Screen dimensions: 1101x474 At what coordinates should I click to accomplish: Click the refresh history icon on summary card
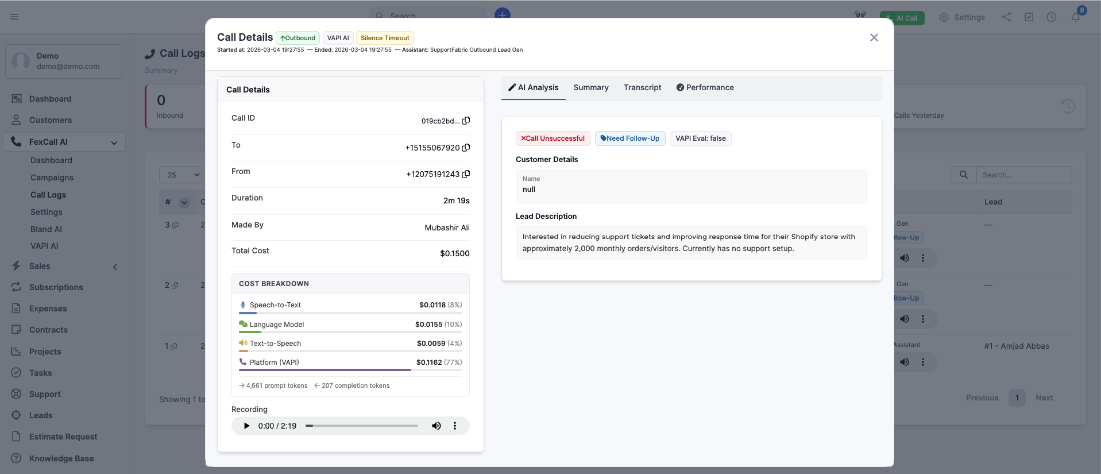coord(1068,106)
